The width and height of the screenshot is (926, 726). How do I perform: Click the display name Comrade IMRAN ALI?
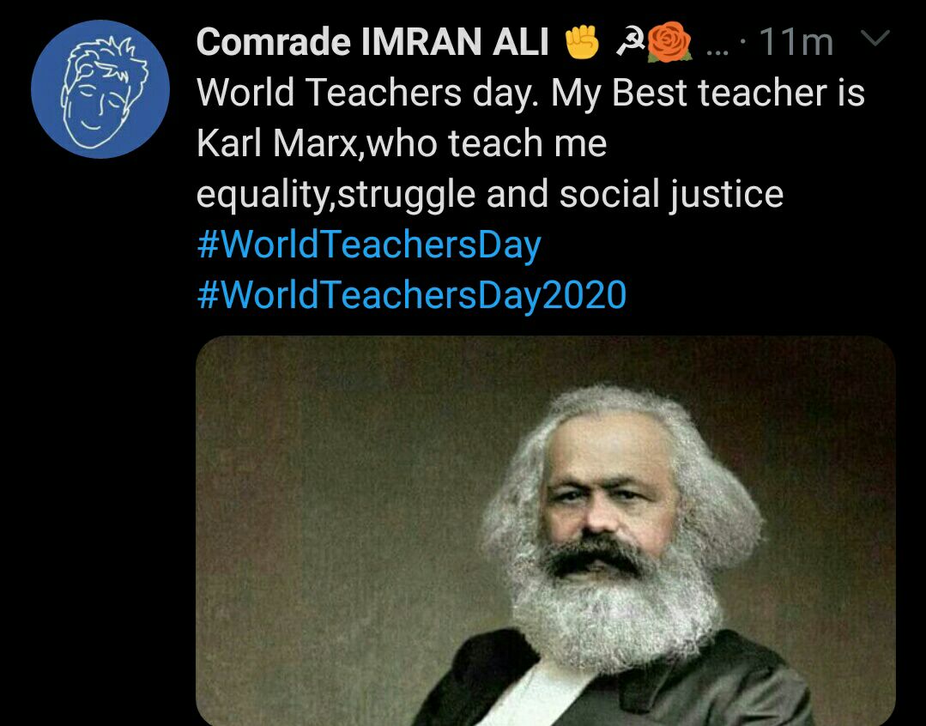pyautogui.click(x=372, y=42)
